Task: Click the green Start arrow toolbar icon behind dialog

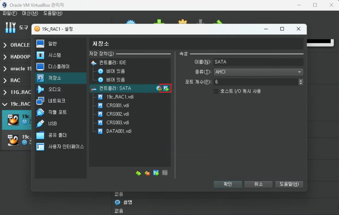Action: pos(218,22)
